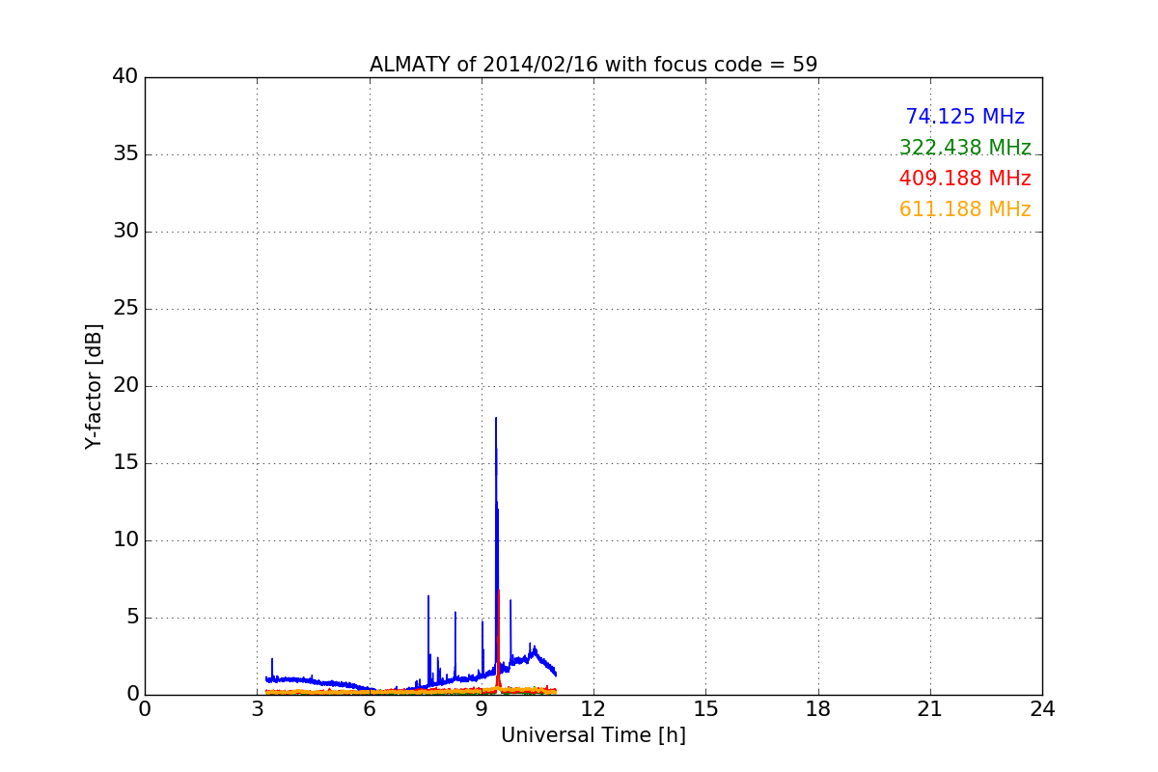Select the 322.438 MHz legend label
The image size is (1158, 772).
point(965,148)
